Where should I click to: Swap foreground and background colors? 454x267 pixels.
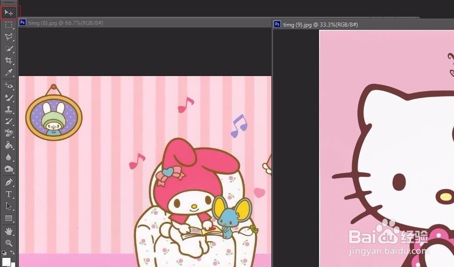point(12,252)
